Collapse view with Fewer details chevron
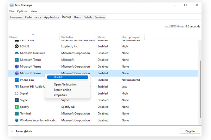The width and height of the screenshot is (211, 140). [x=12, y=131]
